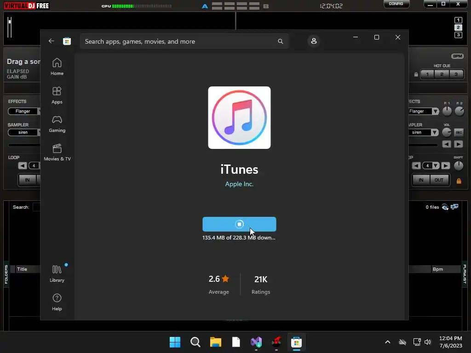Open the Store account profile icon
Image resolution: width=471 pixels, height=353 pixels.
314,41
